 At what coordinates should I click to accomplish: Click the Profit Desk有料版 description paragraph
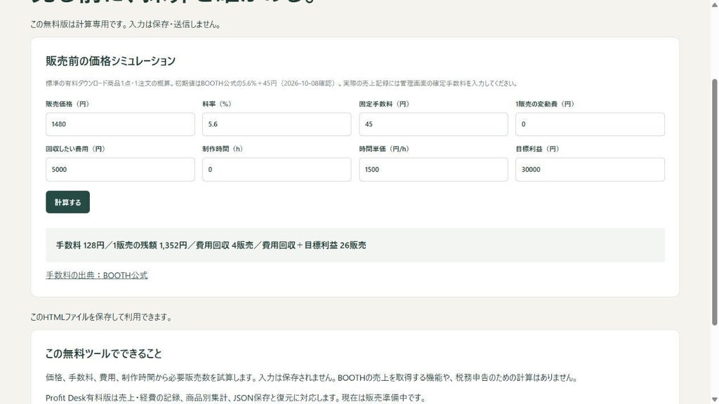coord(236,398)
